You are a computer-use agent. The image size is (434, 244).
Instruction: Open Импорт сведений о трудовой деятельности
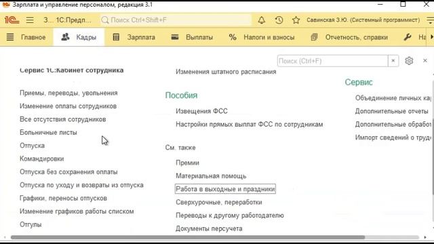click(393, 138)
